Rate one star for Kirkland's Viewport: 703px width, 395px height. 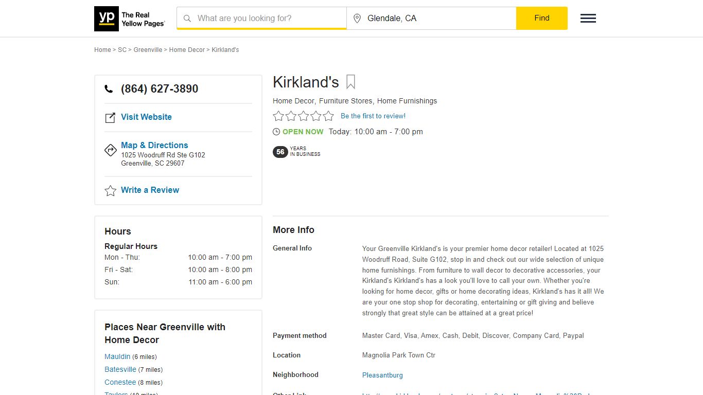coord(278,116)
